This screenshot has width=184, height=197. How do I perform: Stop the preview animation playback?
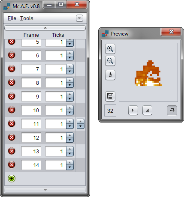147,110
